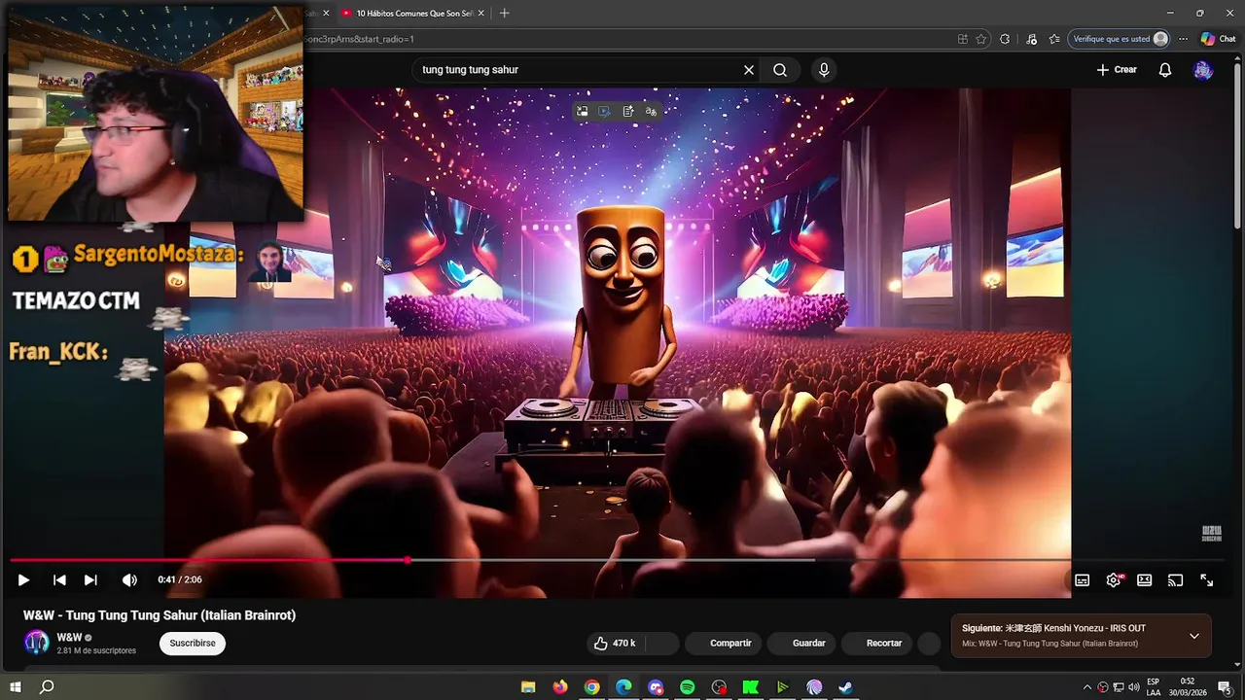Subscribe with the Suscribirse button
The width and height of the screenshot is (1245, 700).
coord(193,644)
